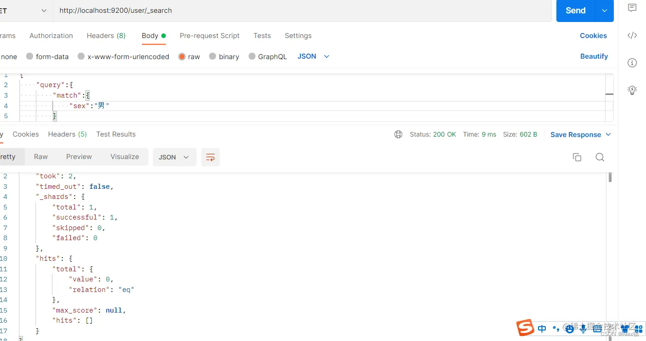Viewport: 646px width, 341px height.
Task: Open the lightbulb related requests icon
Action: [632, 90]
